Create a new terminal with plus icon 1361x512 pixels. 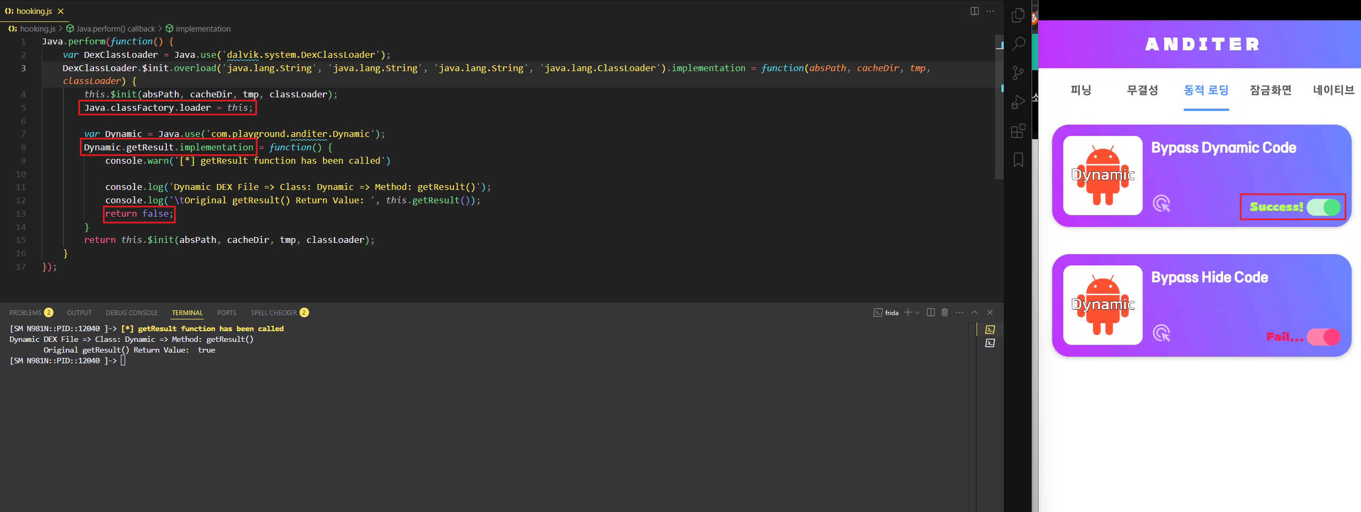tap(908, 312)
